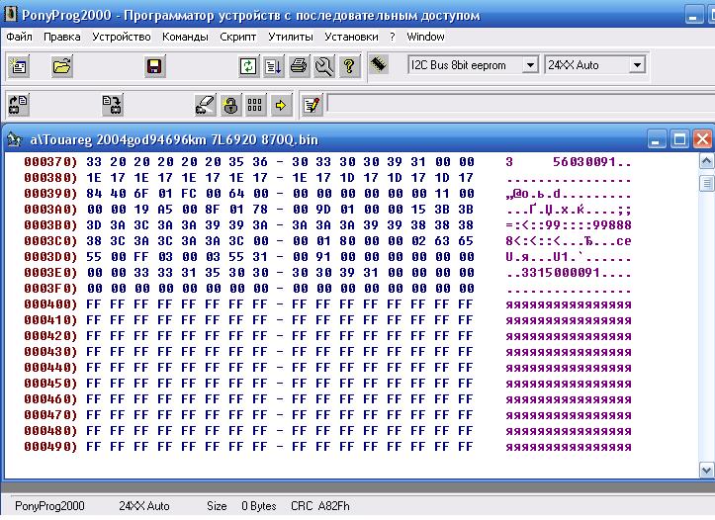Screen dimensions: 715x520
Task: Open the Window menu
Action: 425,37
